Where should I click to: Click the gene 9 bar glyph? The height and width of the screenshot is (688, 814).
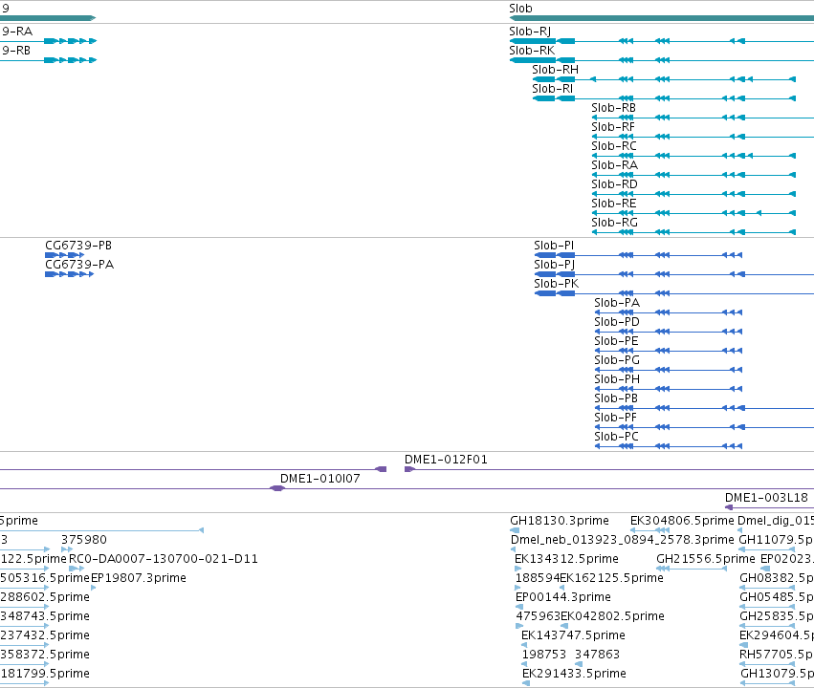[48, 18]
